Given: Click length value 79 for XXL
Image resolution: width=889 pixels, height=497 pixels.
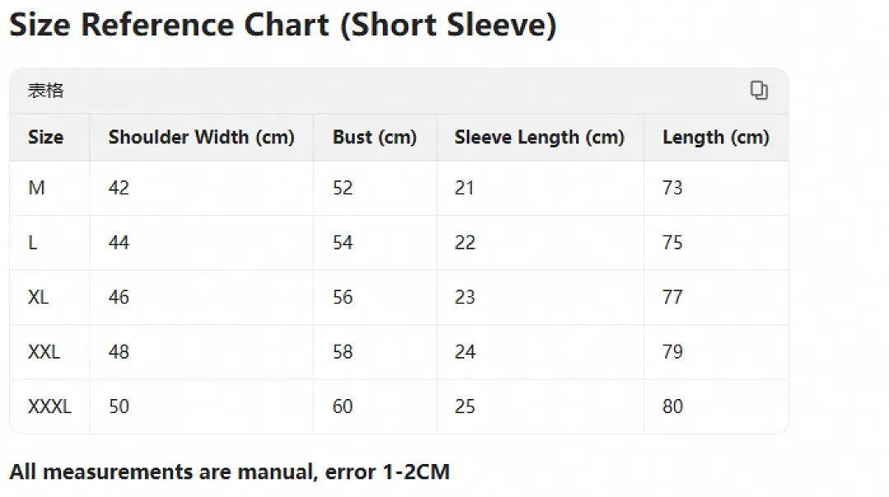Looking at the screenshot, I should [673, 352].
